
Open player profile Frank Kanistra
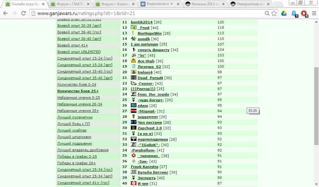144,167
